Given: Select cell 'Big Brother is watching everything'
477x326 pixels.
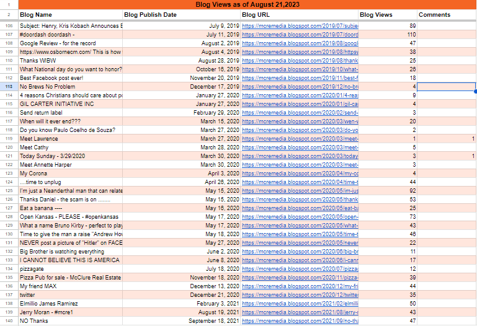Looking at the screenshot, I should click(x=70, y=252).
